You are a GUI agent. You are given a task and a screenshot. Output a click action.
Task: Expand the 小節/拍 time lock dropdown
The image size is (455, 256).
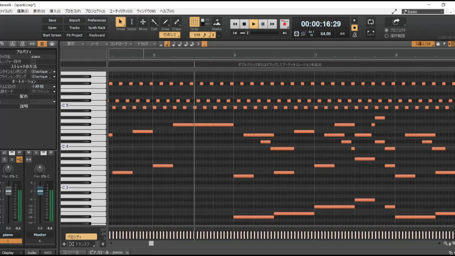pyautogui.click(x=43, y=87)
